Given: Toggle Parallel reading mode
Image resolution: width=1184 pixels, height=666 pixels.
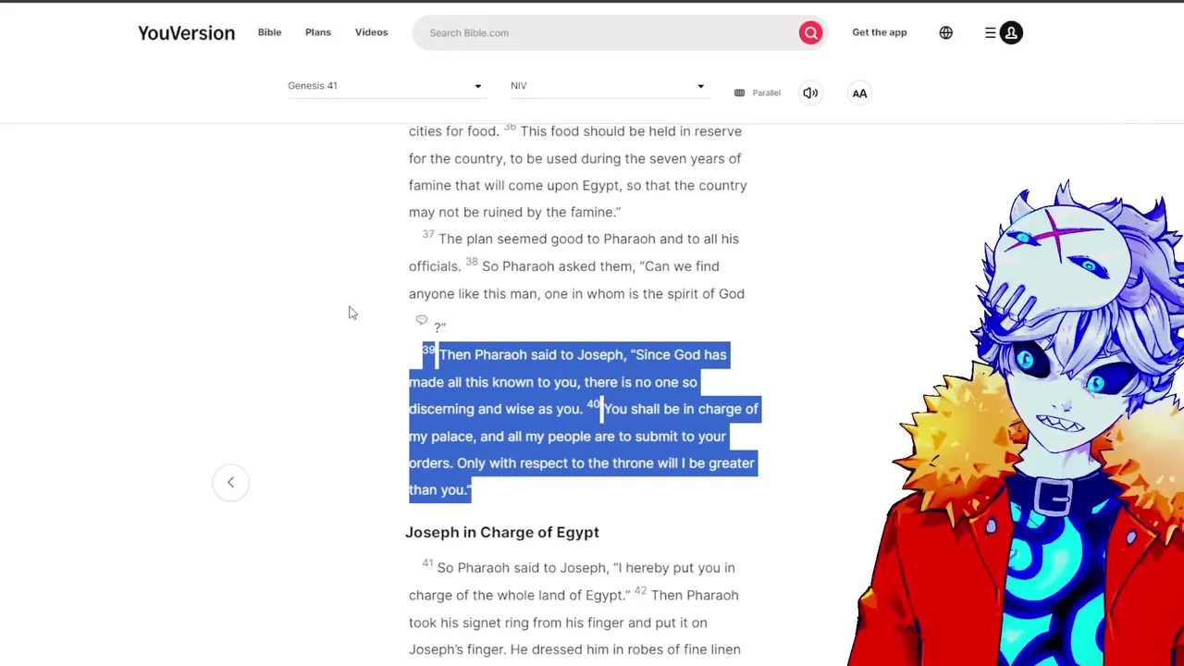Looking at the screenshot, I should point(758,92).
